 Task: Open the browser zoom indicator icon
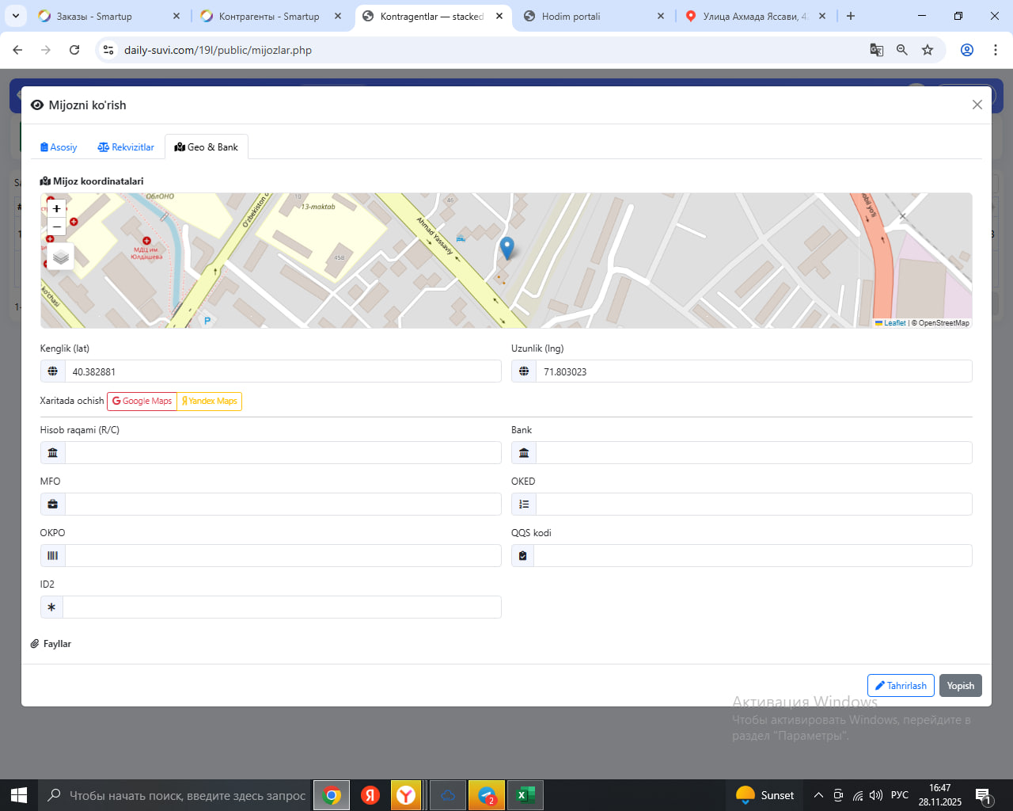(x=902, y=50)
